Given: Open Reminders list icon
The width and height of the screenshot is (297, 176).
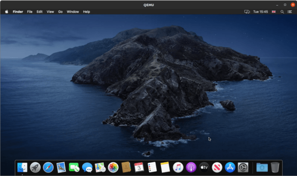Looking at the screenshot, I should tap(152, 167).
